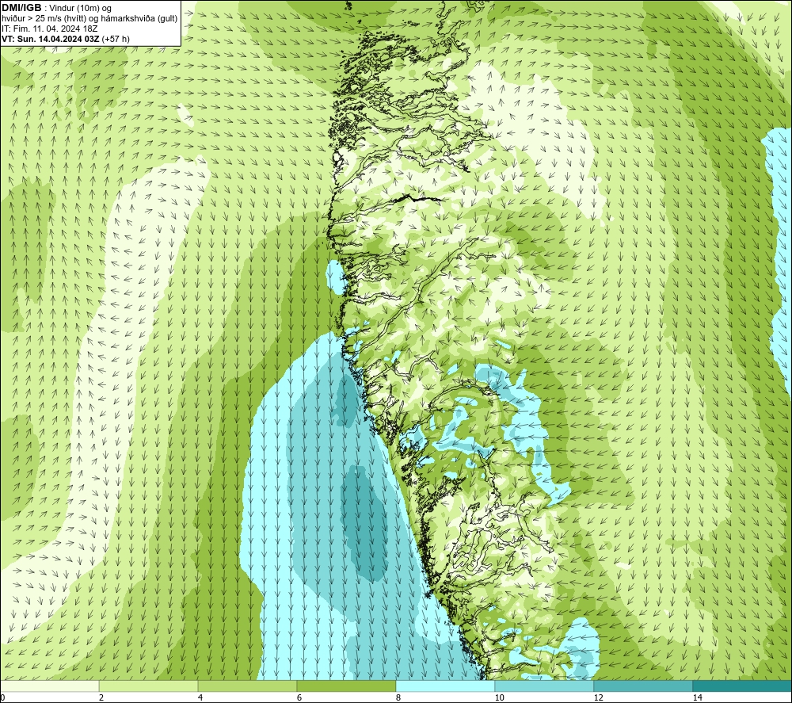Screen dimensions: 792x703
Task: Click the 8–10 m/s light cyan color bar segment
Action: click(x=445, y=686)
